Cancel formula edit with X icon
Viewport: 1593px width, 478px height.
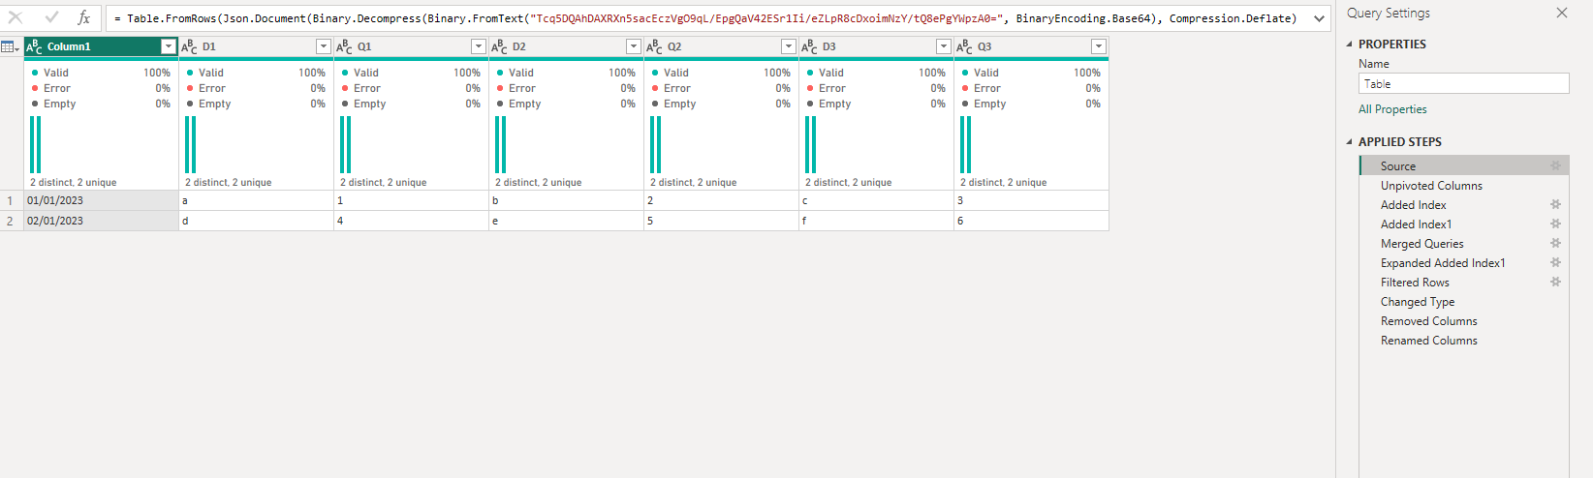click(x=16, y=17)
